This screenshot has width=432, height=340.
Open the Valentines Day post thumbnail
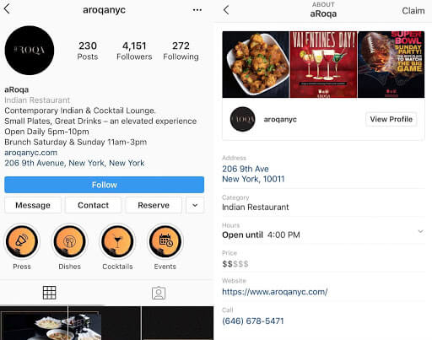[323, 65]
